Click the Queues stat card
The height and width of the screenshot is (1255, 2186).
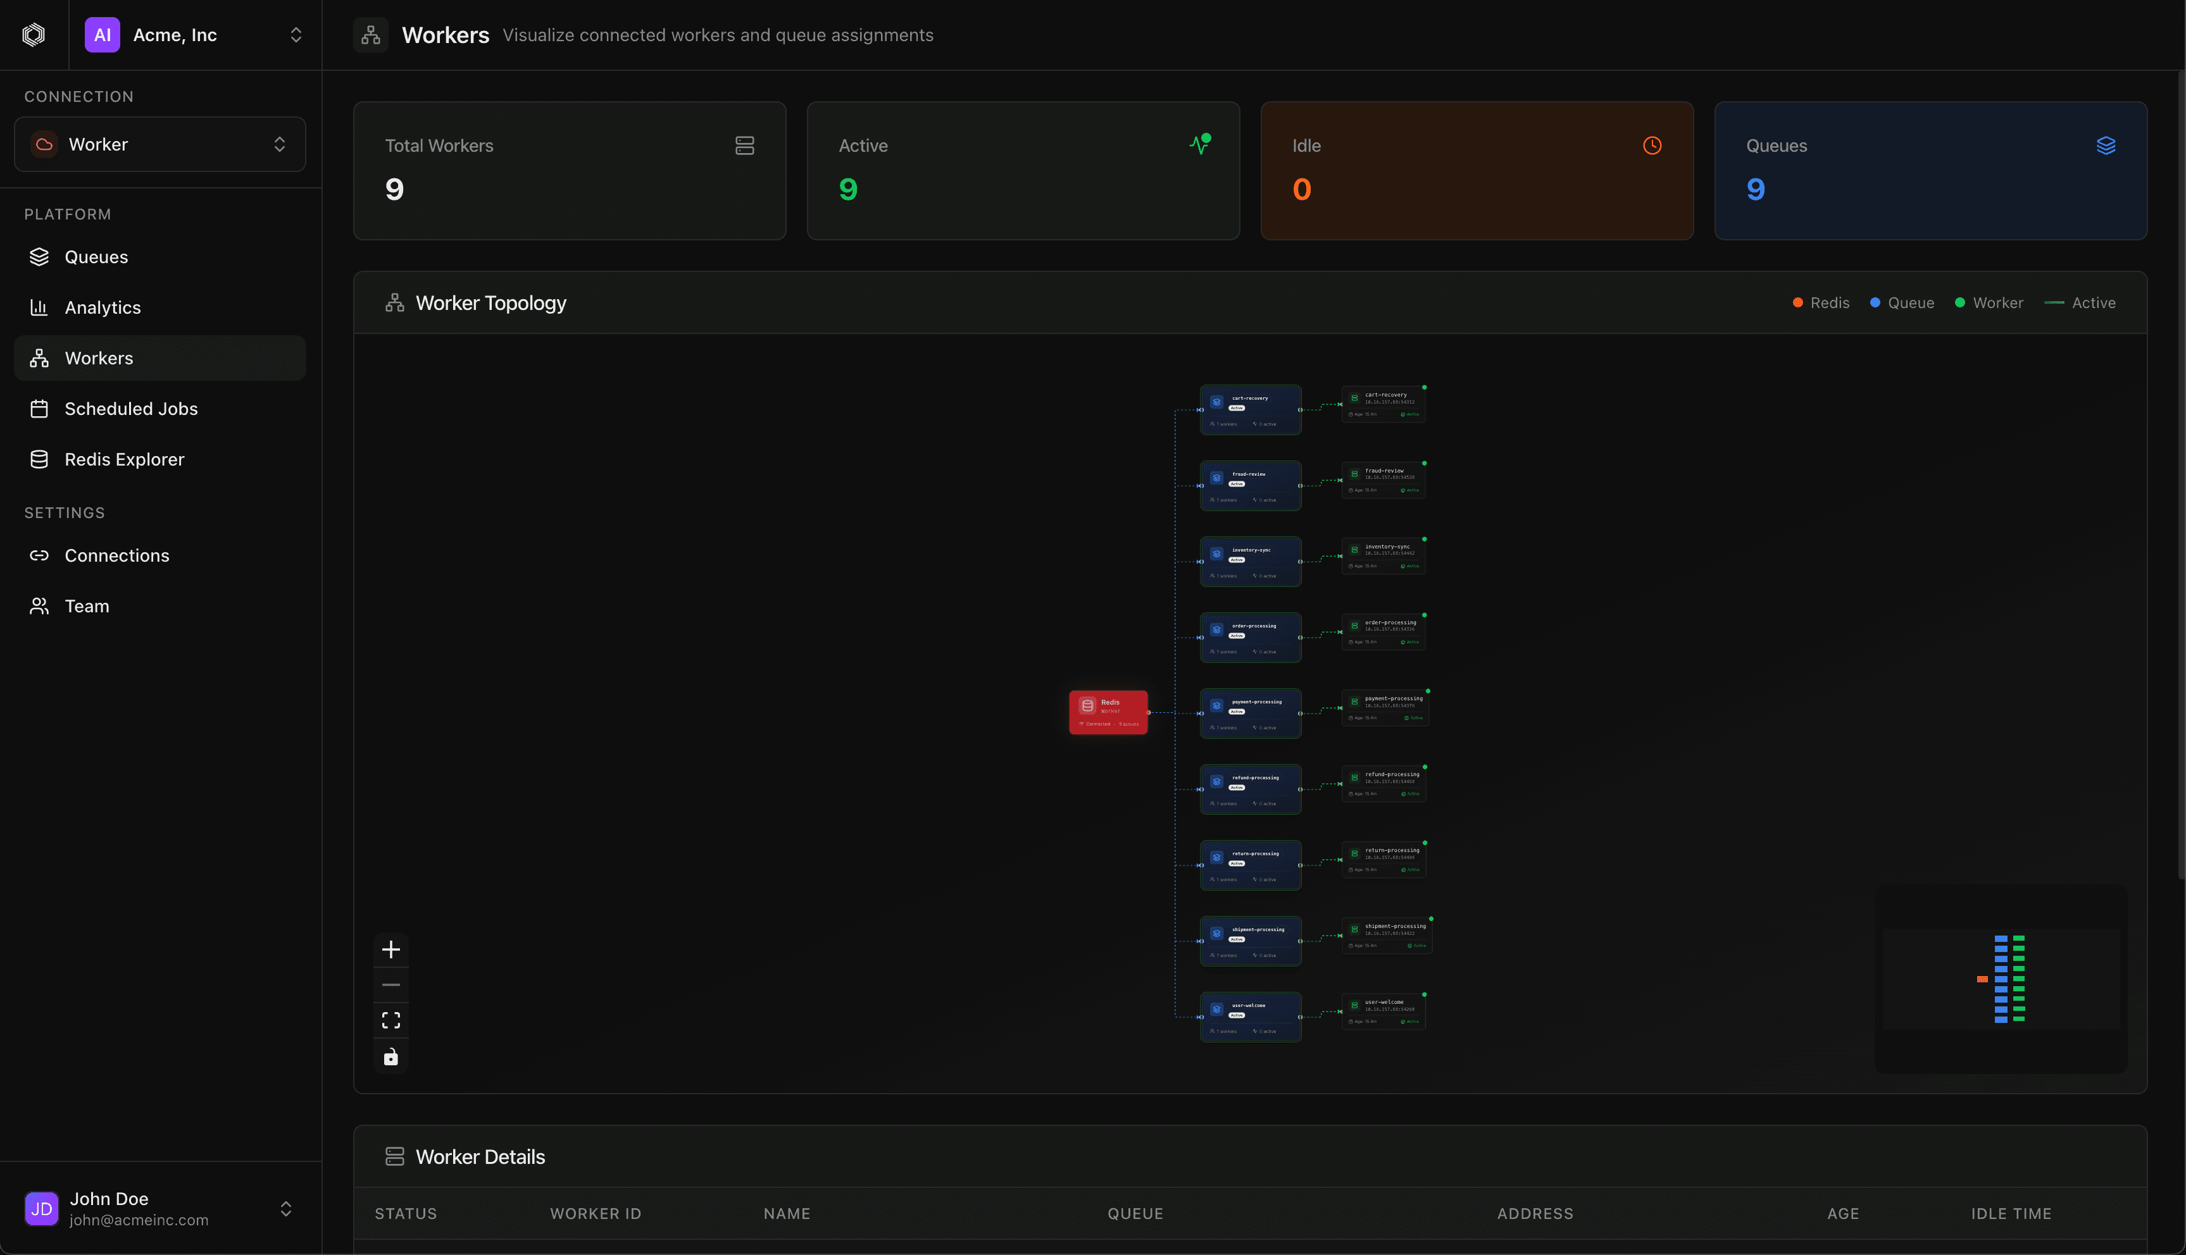1930,171
